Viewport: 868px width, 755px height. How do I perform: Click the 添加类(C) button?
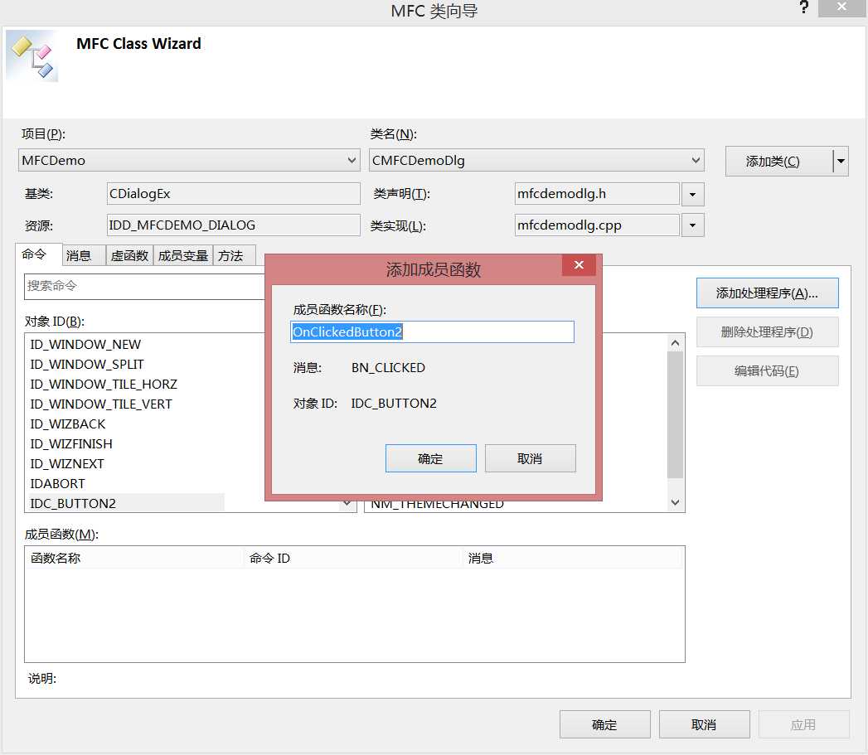pos(778,162)
